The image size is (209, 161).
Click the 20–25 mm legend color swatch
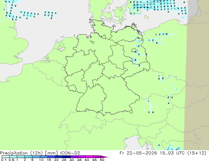coord(59,157)
